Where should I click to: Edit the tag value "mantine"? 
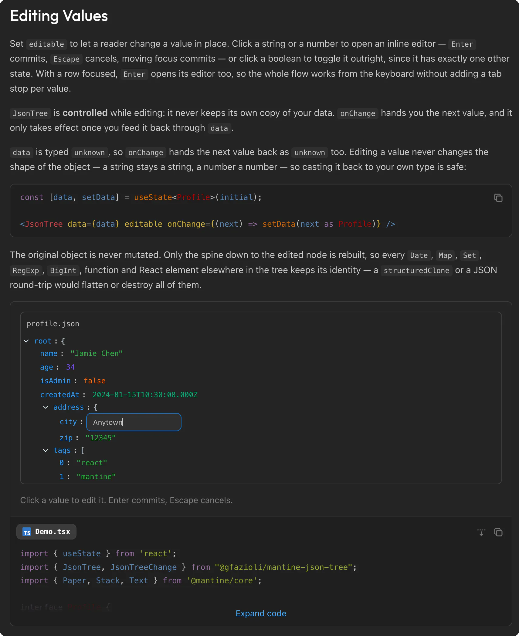[96, 477]
